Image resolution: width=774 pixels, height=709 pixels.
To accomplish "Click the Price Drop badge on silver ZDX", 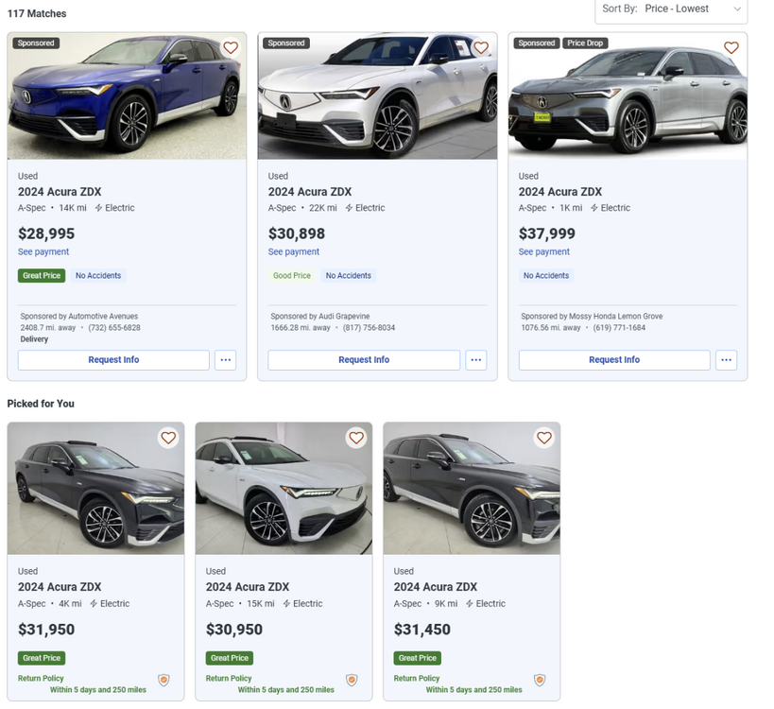I will coord(585,43).
